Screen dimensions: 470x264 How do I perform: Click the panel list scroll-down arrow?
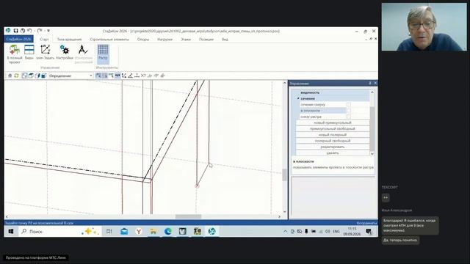[372, 153]
